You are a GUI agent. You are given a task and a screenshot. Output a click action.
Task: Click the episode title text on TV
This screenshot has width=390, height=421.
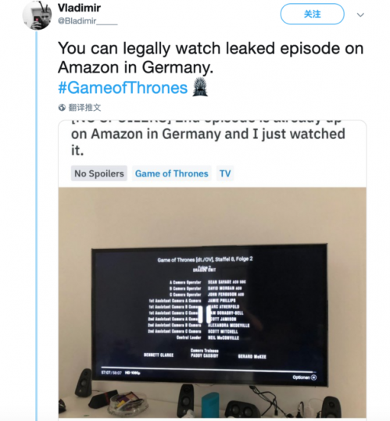click(x=205, y=259)
